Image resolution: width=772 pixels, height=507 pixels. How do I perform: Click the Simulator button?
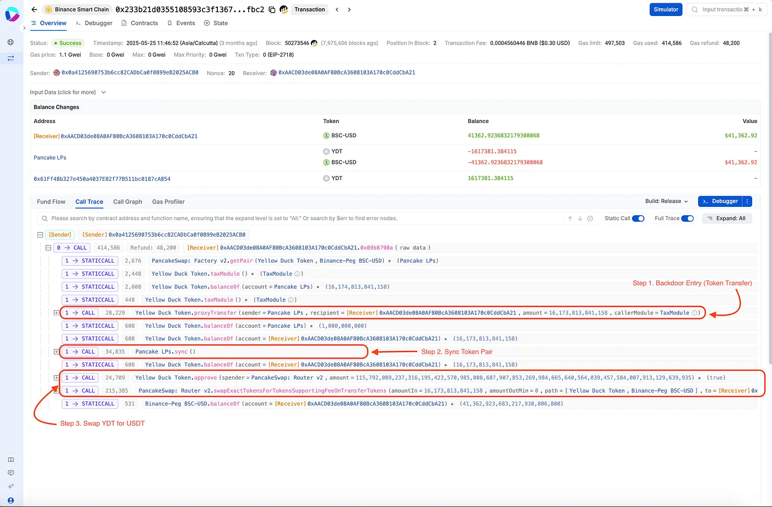click(666, 9)
